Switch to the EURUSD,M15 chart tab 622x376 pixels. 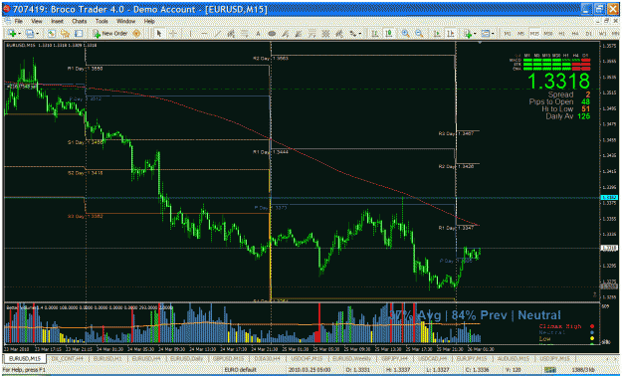point(25,358)
